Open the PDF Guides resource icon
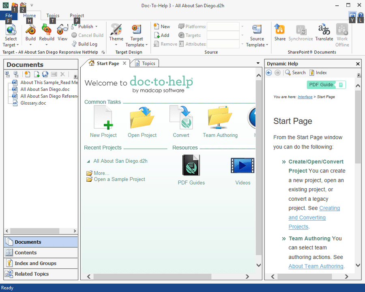The image size is (365, 292). tap(191, 165)
